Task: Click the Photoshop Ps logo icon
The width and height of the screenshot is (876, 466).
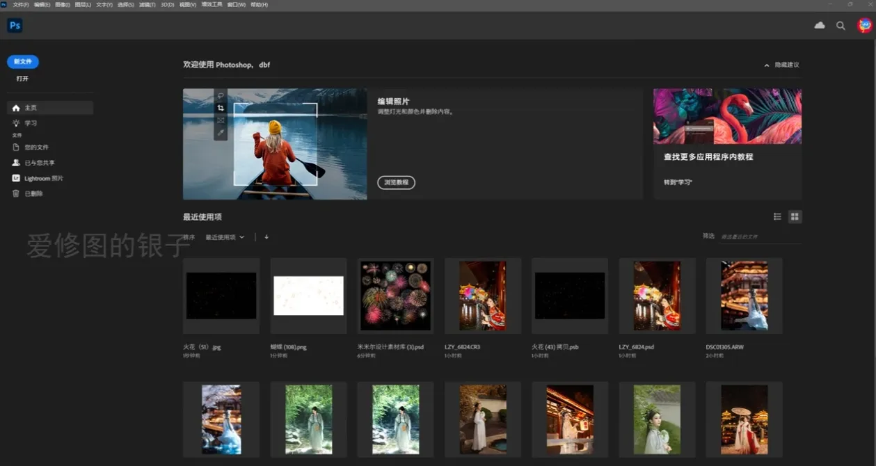Action: coord(15,26)
